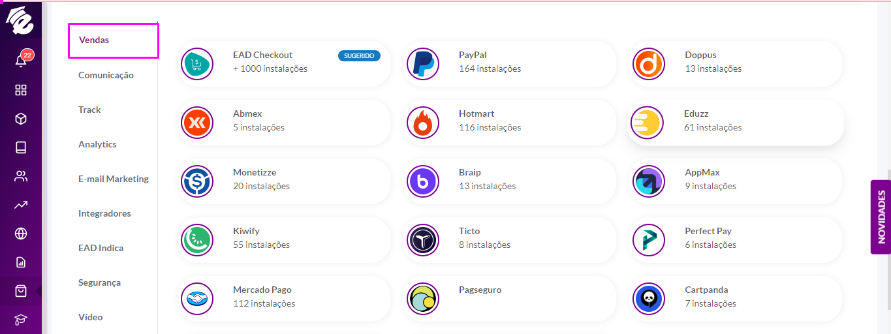Open the EAD Checkout integration card

pos(284,64)
